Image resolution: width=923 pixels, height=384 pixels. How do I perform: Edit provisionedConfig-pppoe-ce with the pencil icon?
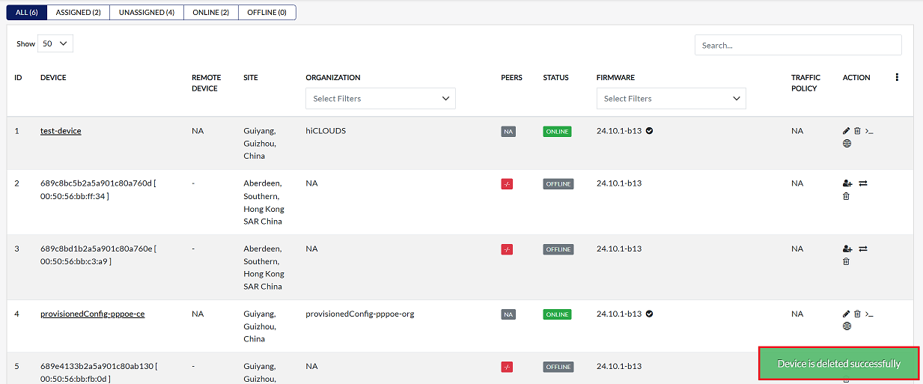847,314
